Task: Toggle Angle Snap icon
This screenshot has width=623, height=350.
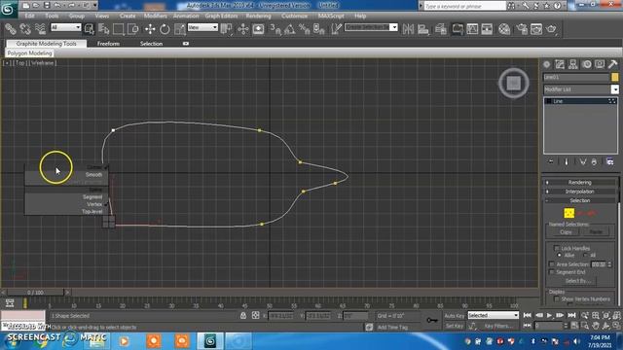Action: tap(290, 29)
